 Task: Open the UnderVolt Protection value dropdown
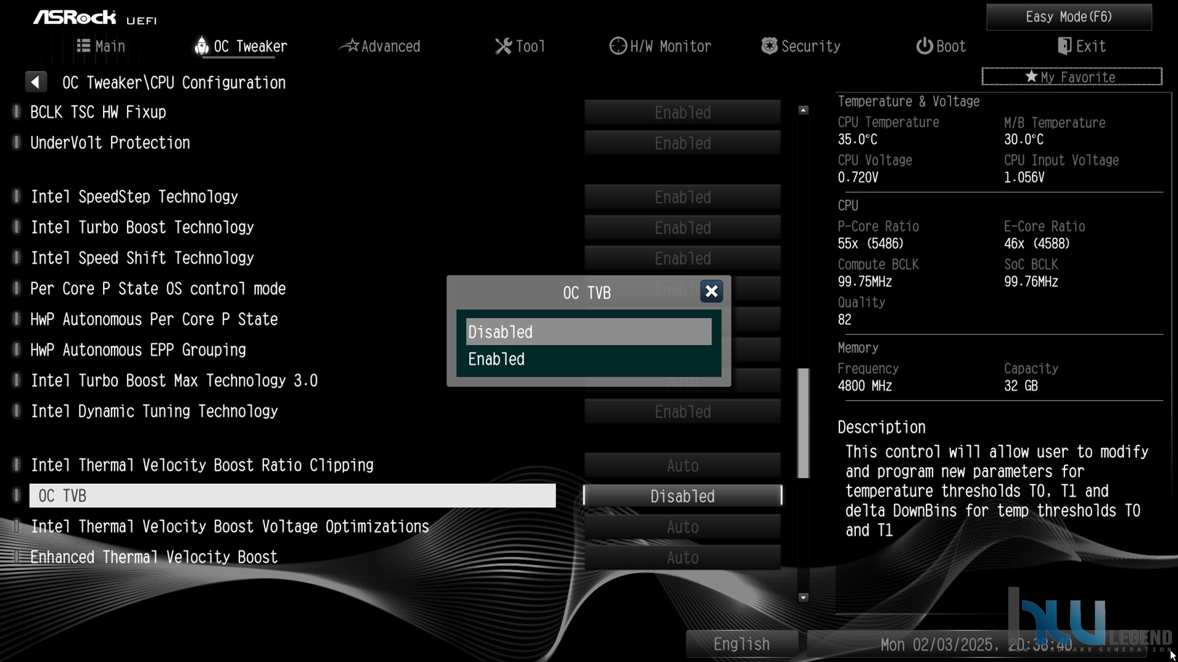point(682,143)
